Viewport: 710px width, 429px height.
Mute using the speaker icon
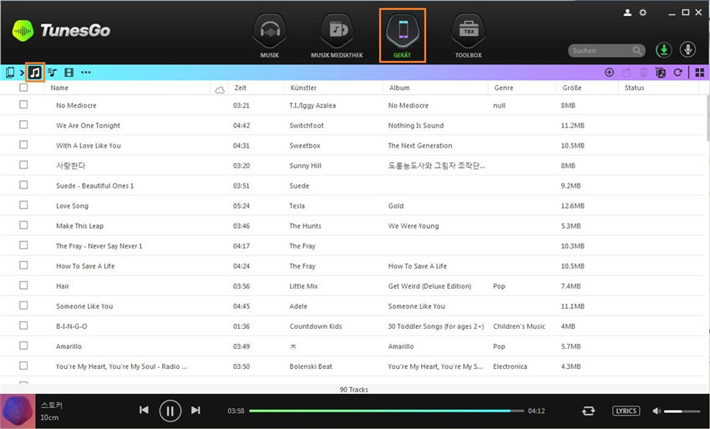(657, 411)
